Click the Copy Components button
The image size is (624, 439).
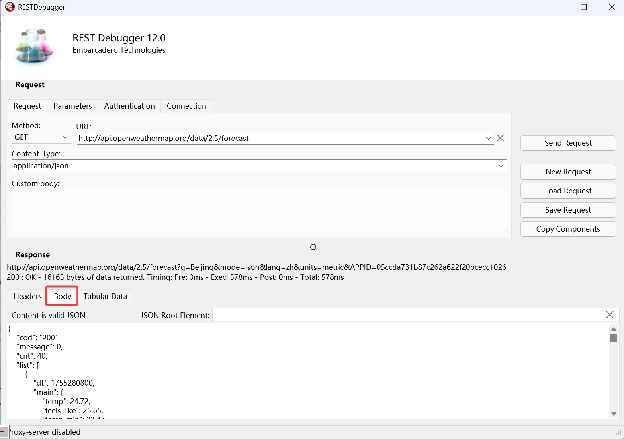[x=568, y=229]
